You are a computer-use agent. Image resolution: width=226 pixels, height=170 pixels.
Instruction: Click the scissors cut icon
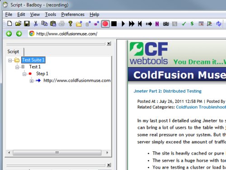pyautogui.click(x=36, y=24)
